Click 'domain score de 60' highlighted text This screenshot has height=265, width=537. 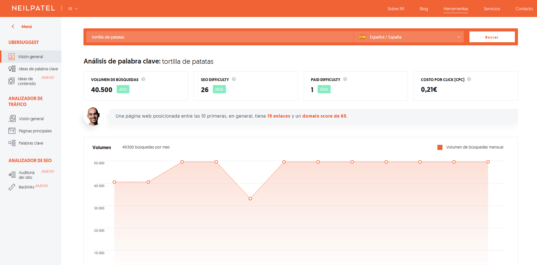pyautogui.click(x=324, y=116)
